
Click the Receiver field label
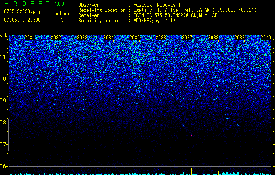pyautogui.click(x=89, y=15)
